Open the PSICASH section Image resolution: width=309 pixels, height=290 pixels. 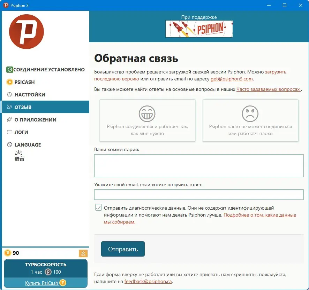pos(46,82)
